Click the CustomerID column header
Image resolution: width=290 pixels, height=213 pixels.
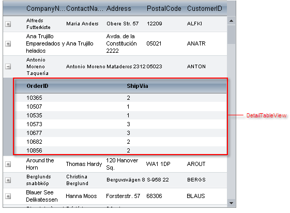coord(205,8)
